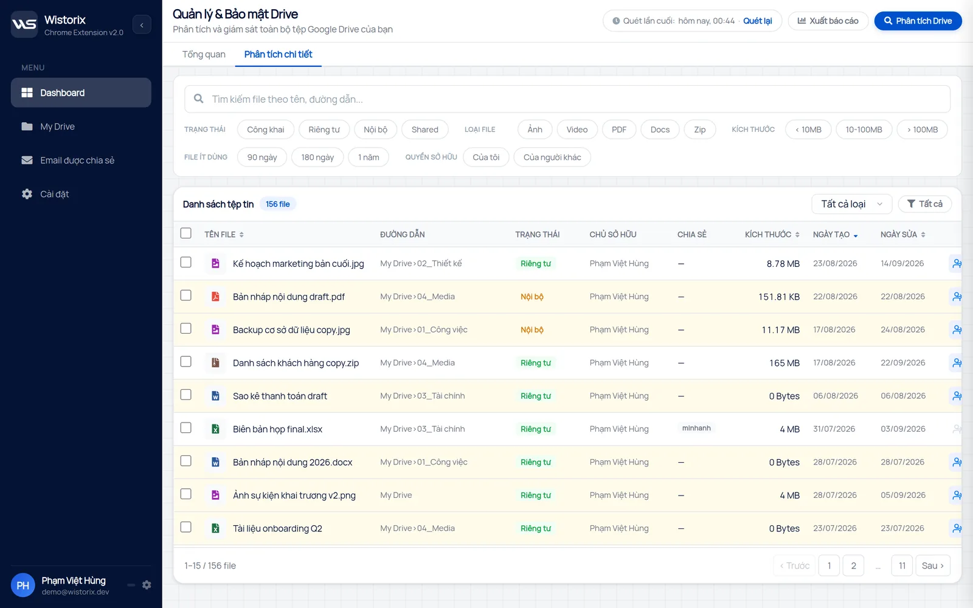This screenshot has height=608, width=973.
Task: Select all files with header checkbox
Action: pyautogui.click(x=186, y=233)
